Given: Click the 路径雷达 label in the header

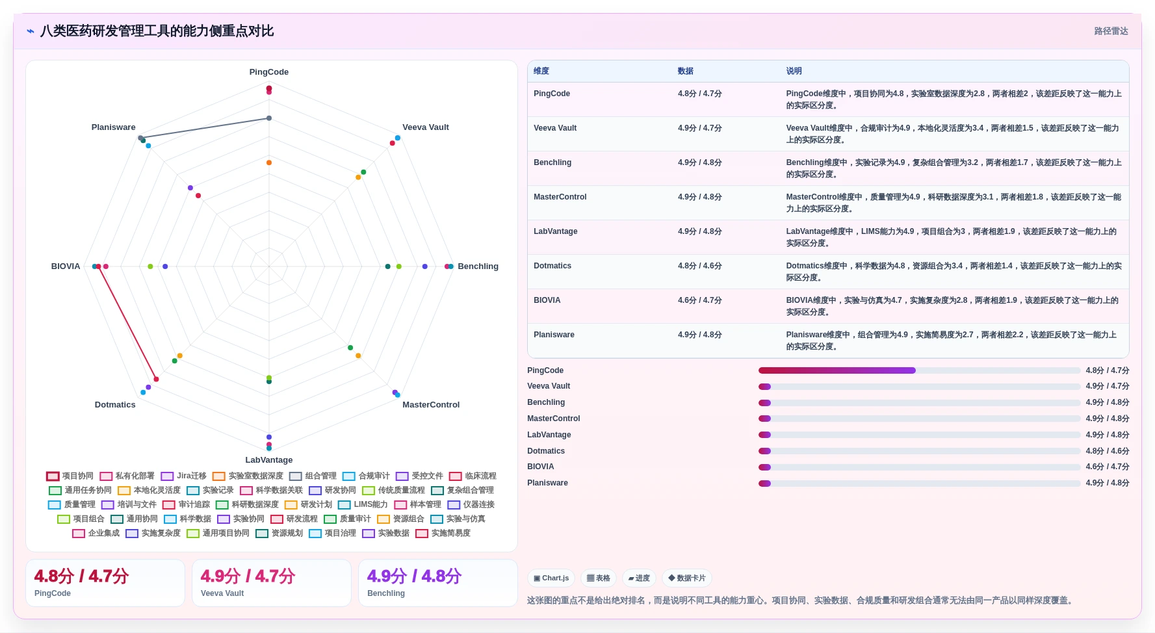Looking at the screenshot, I should [1111, 31].
